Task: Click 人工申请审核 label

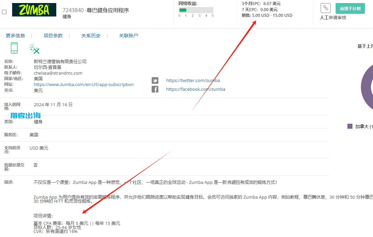Action: [x=333, y=17]
